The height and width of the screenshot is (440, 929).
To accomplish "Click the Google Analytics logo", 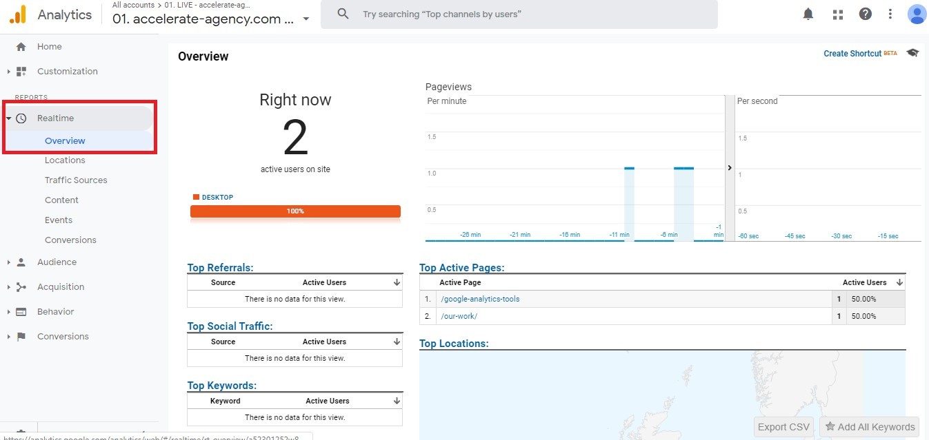I will pos(18,14).
